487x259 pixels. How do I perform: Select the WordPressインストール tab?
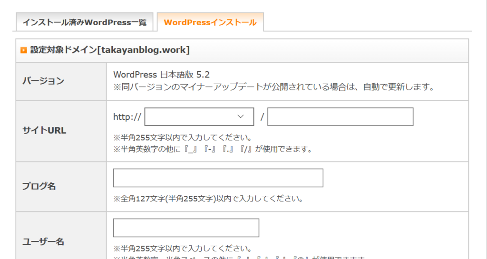[x=210, y=22]
